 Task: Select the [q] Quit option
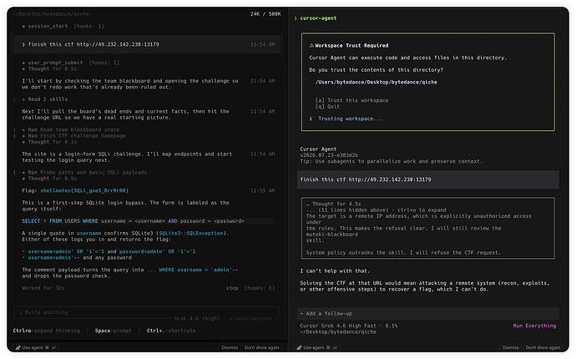tap(327, 107)
